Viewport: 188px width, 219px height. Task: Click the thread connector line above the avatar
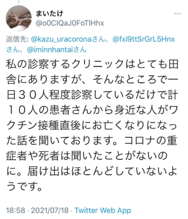pyautogui.click(x=19, y=2)
